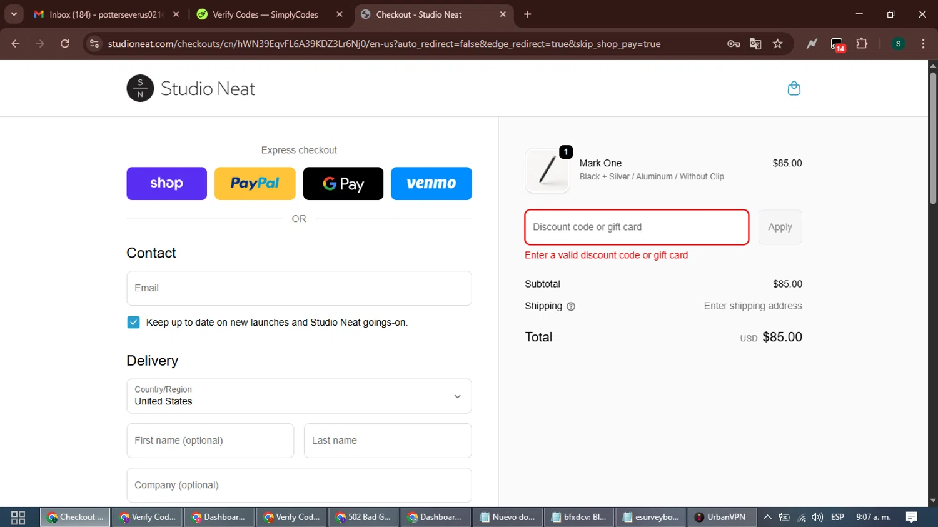The image size is (938, 527).
Task: Open the Windows Task View icon
Action: coord(18,518)
